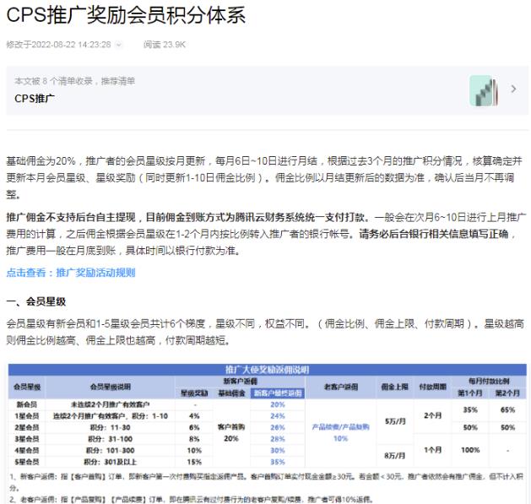Select the 会员星级 column header in table
The height and width of the screenshot is (504, 531).
coord(28,387)
